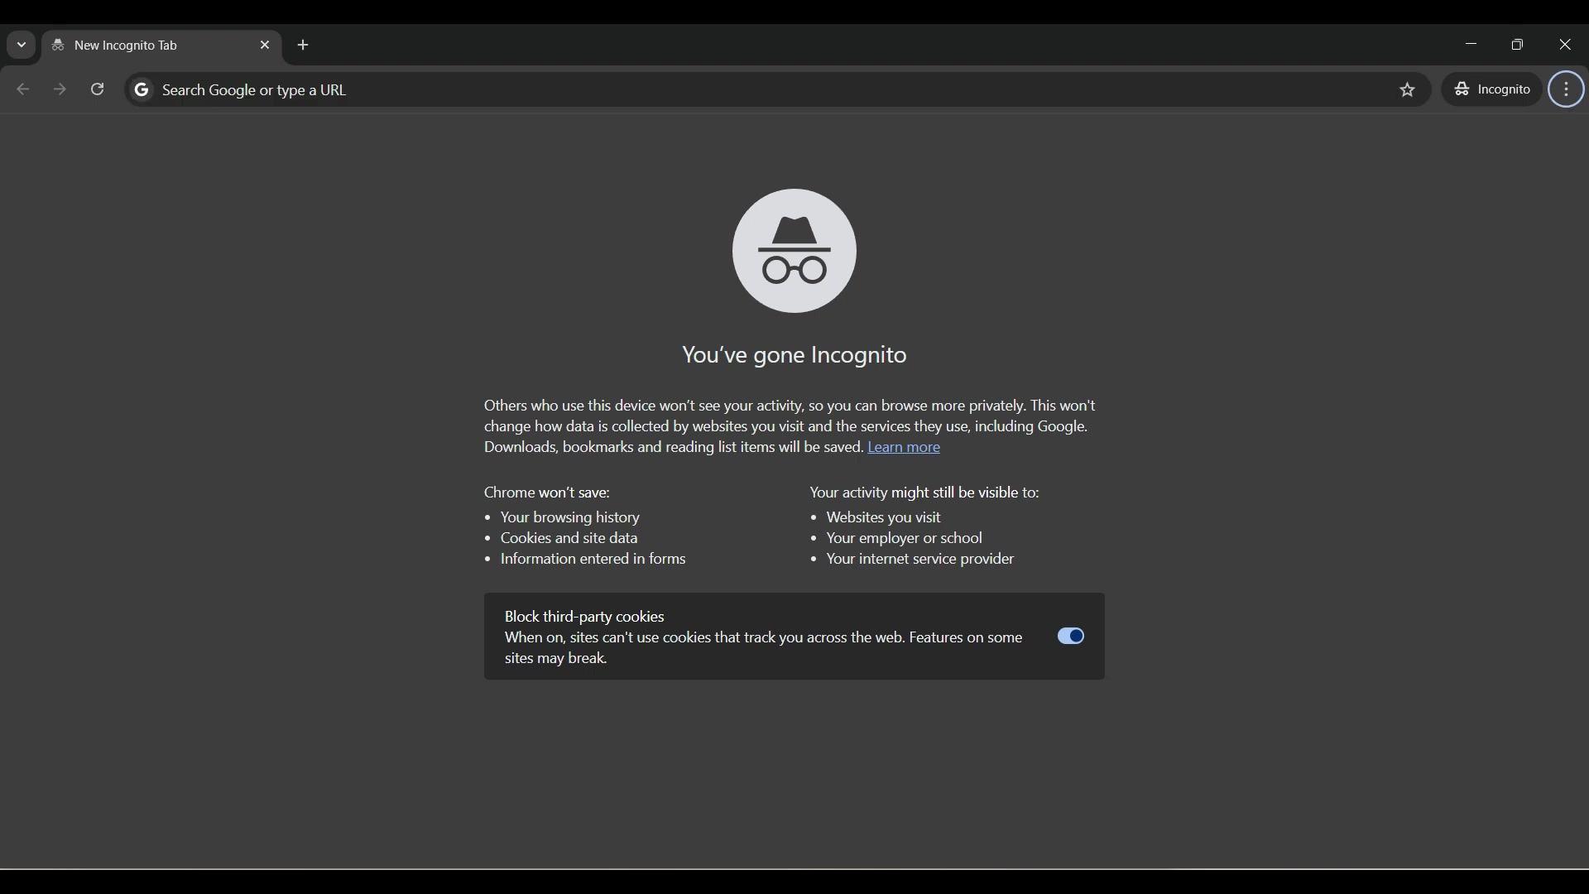1589x894 pixels.
Task: Reload the page with refresh icon
Action: [98, 89]
